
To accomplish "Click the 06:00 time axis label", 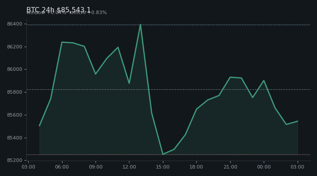I will tap(62, 167).
